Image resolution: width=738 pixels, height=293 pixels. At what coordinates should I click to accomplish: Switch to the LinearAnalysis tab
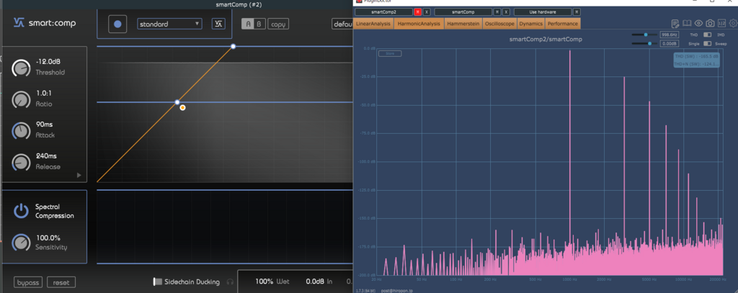pos(373,24)
